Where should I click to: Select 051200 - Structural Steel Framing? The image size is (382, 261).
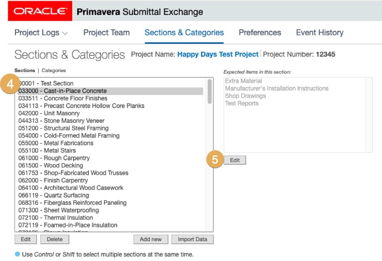click(x=64, y=128)
